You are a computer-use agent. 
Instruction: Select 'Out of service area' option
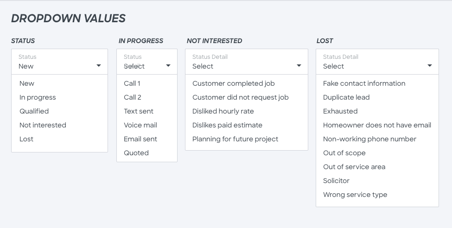tap(354, 167)
